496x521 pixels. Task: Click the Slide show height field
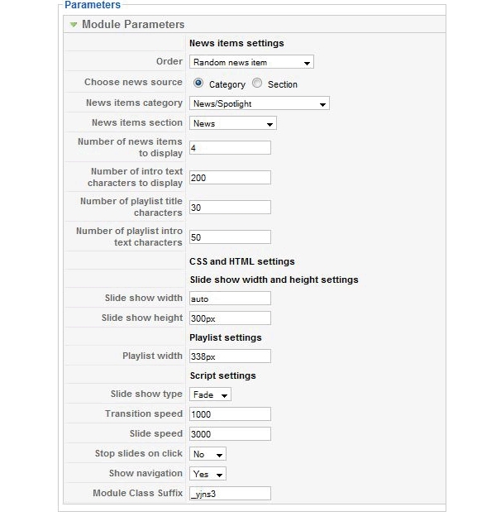(230, 318)
